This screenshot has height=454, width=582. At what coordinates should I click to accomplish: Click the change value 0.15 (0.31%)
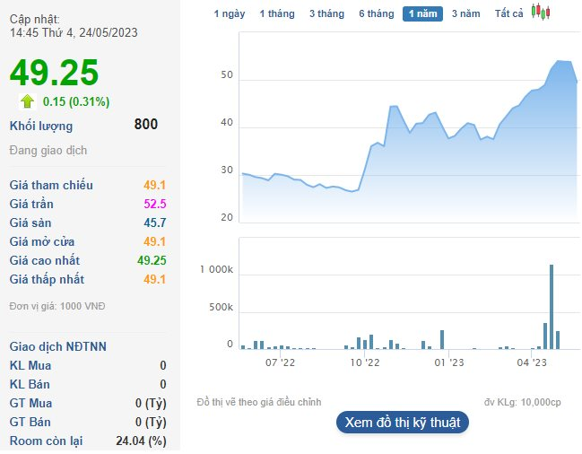(76, 101)
